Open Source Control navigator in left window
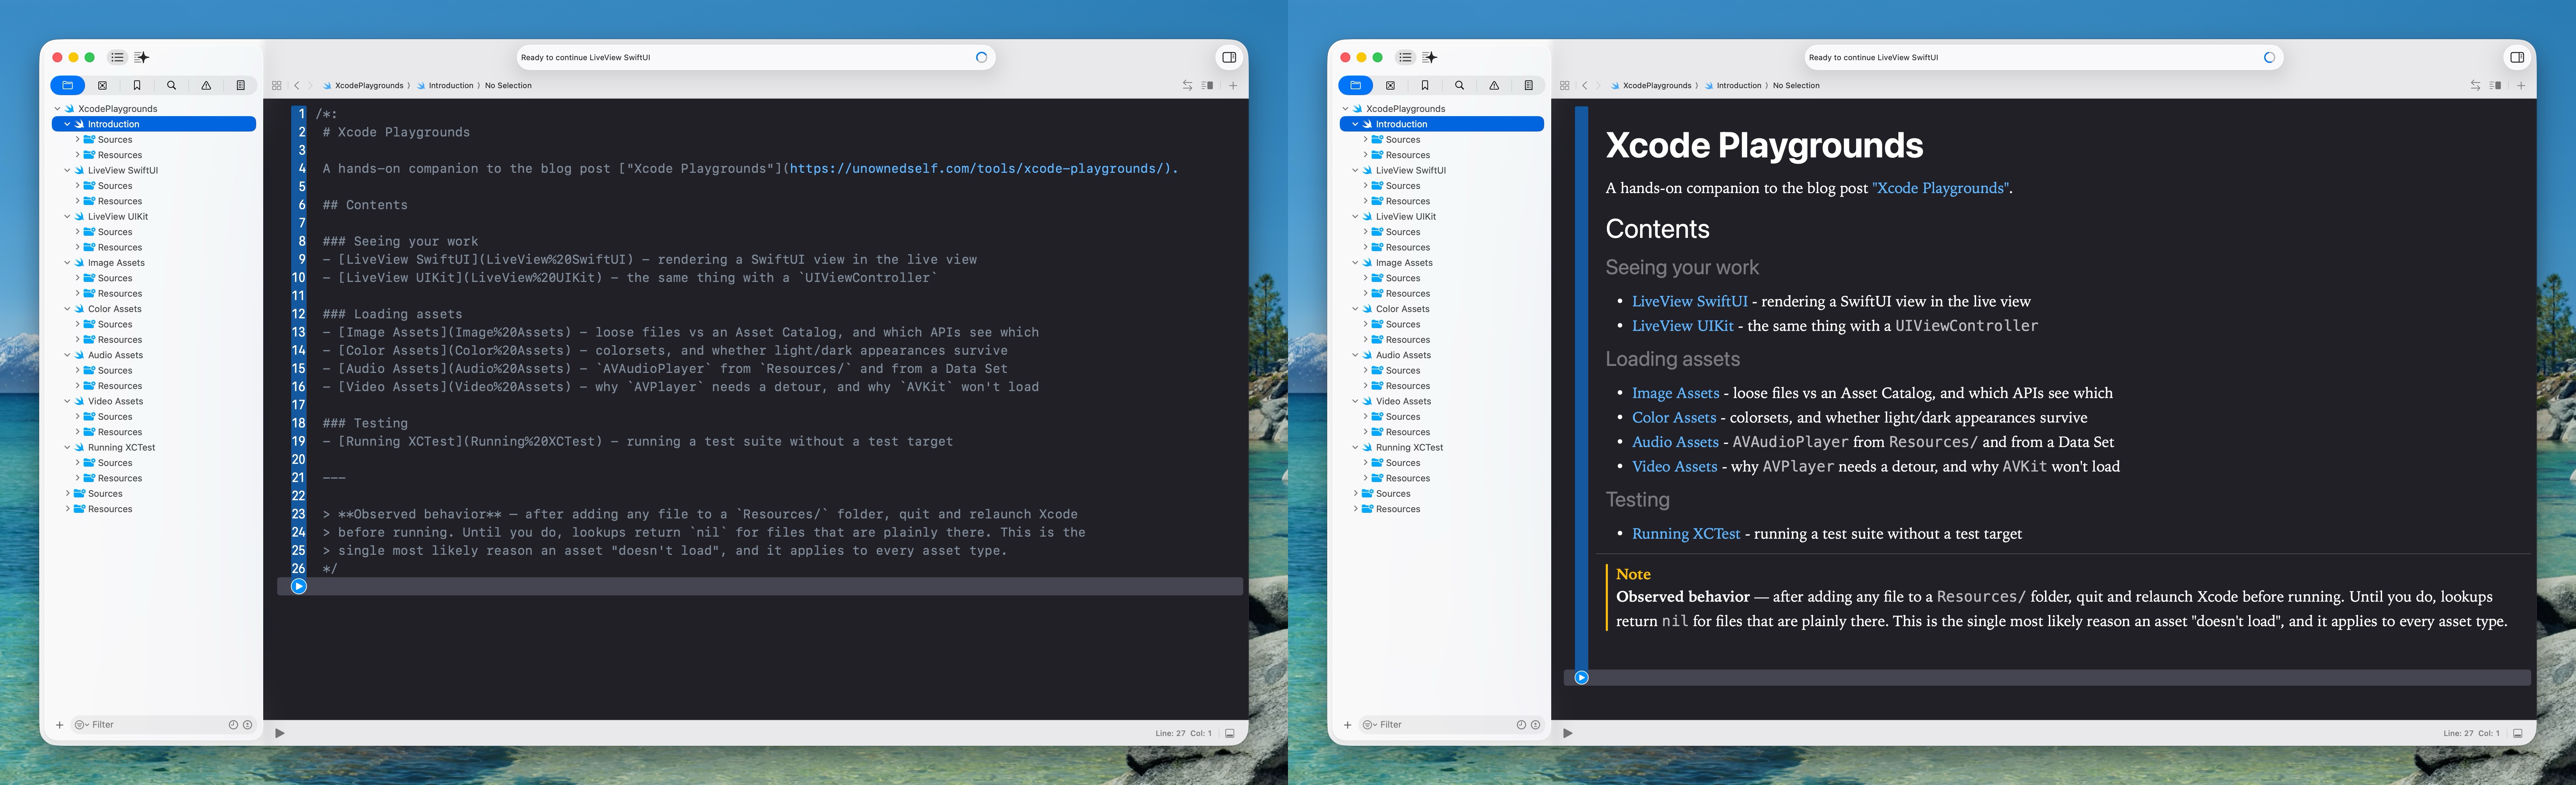The width and height of the screenshot is (2576, 785). pos(102,85)
